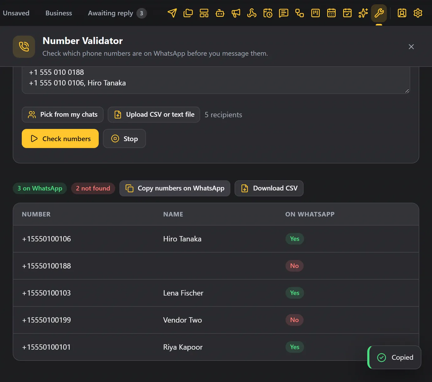Click the Yes badge for Lena Fischer
The image size is (432, 382).
pos(295,293)
